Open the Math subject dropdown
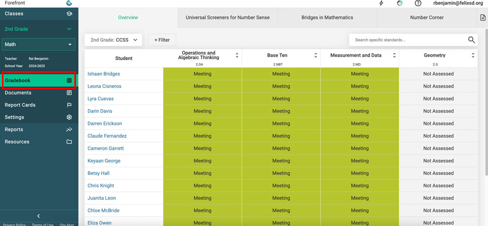 click(x=39, y=44)
